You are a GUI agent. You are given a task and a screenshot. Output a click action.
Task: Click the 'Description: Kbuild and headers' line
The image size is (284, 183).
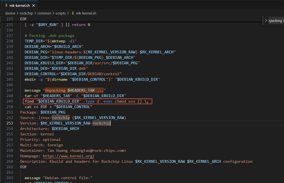[136, 161]
